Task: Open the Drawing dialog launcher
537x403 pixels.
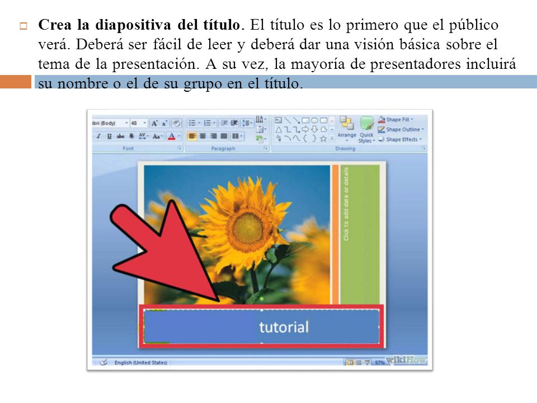Action: pos(423,148)
